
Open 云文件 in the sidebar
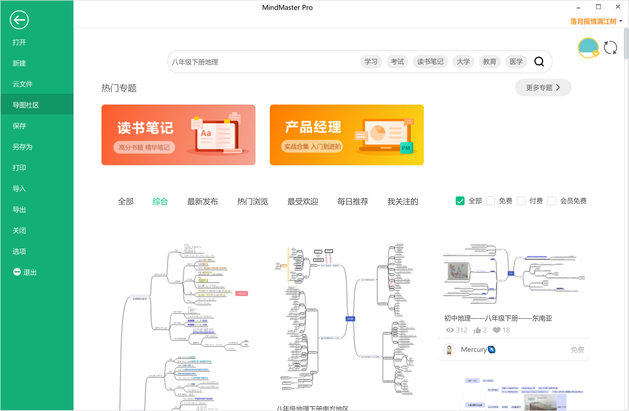click(x=23, y=84)
